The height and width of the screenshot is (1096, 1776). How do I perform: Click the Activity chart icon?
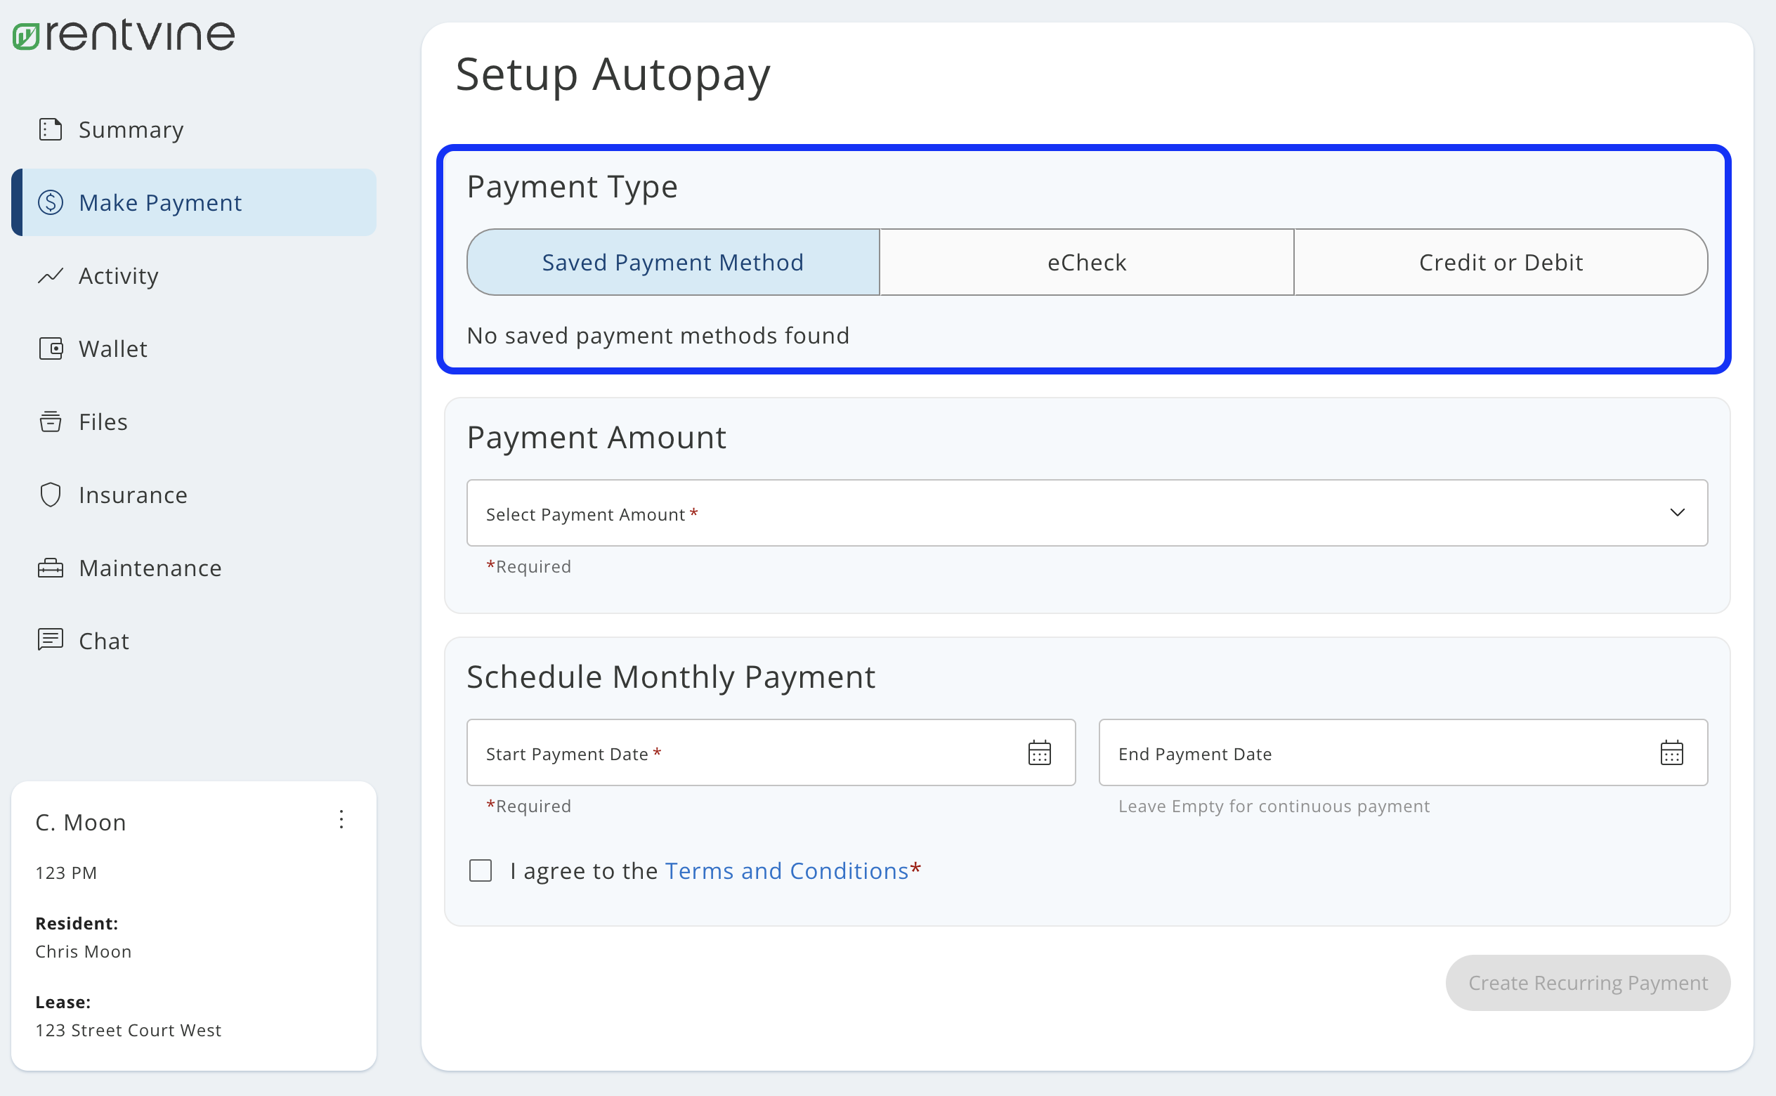click(x=49, y=275)
